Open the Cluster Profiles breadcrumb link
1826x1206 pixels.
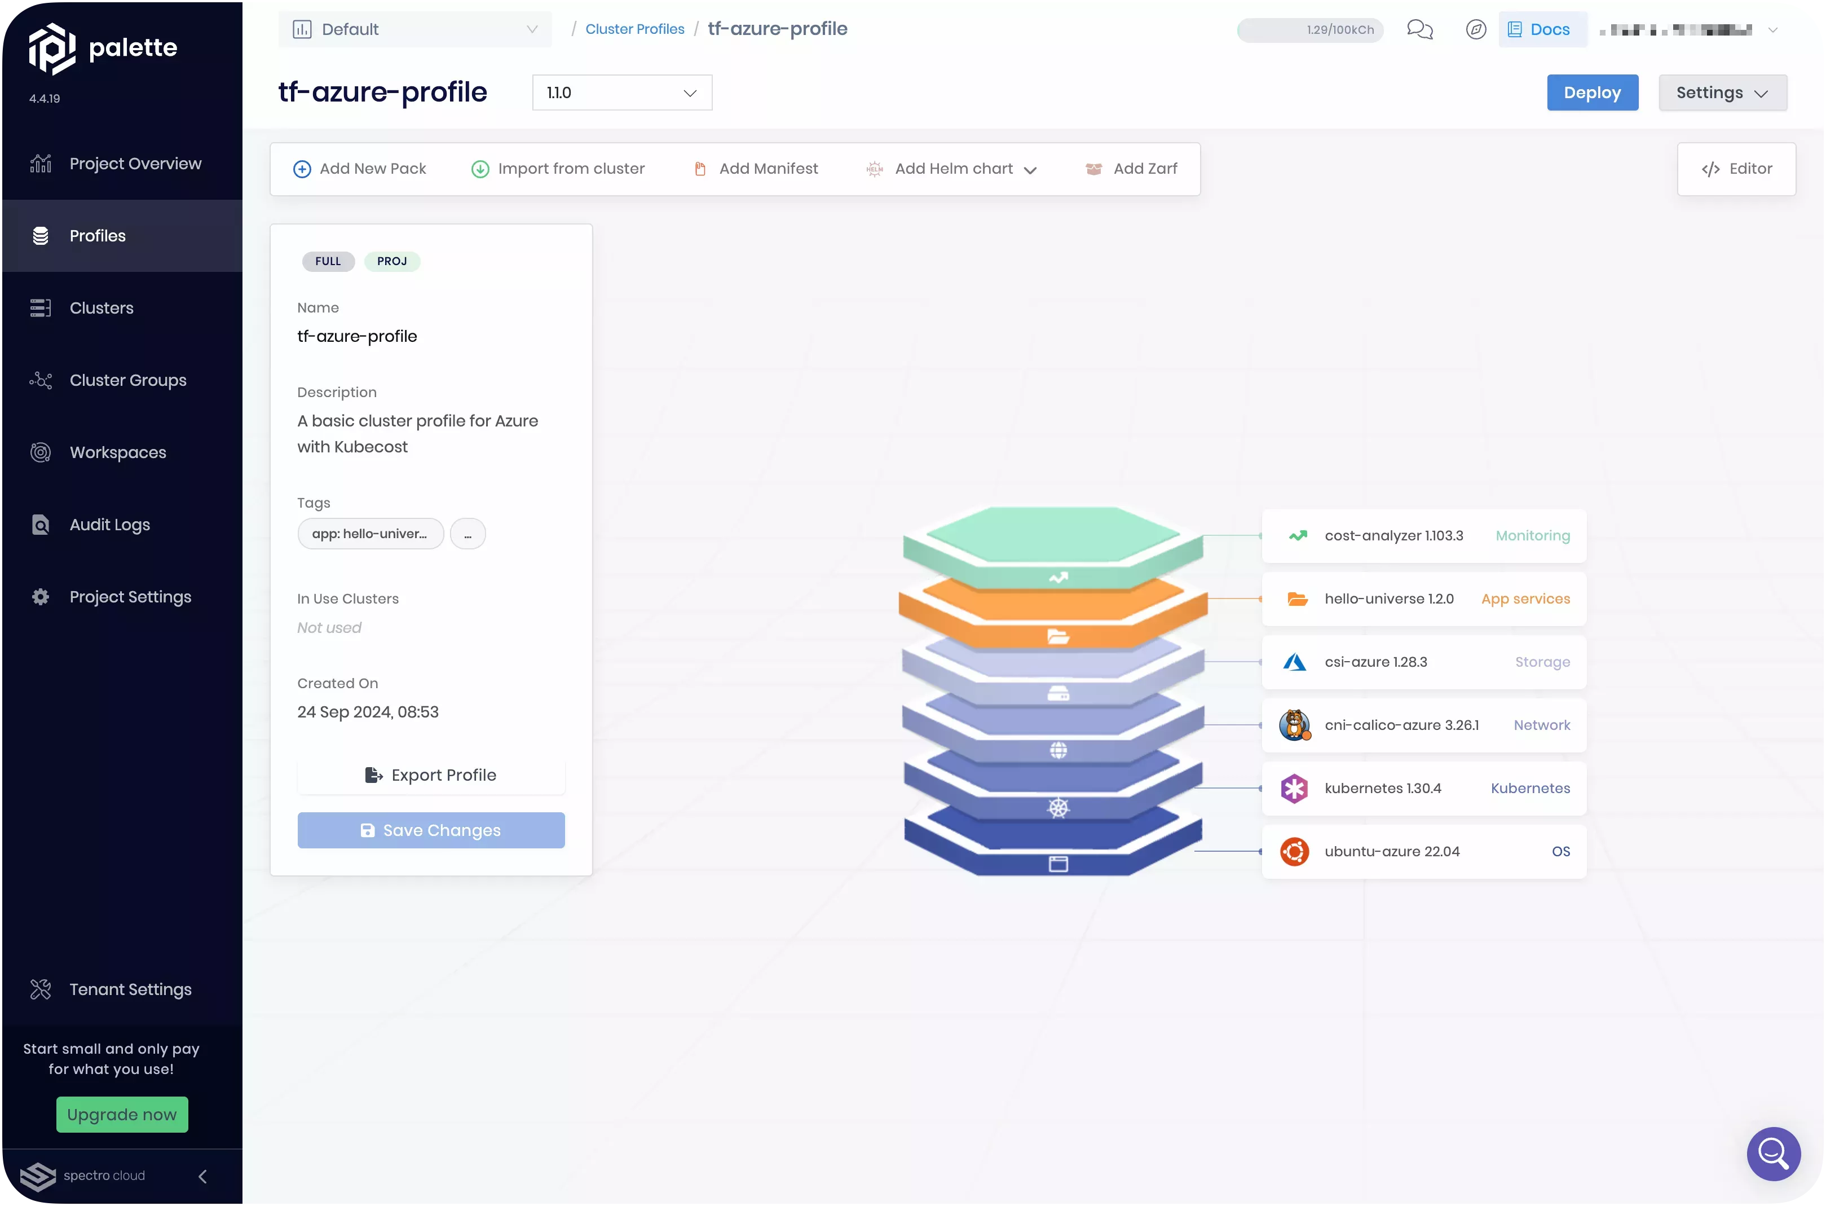tap(634, 28)
